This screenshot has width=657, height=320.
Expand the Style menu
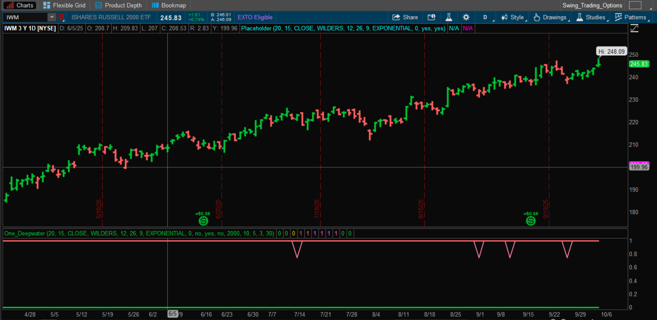pos(514,17)
